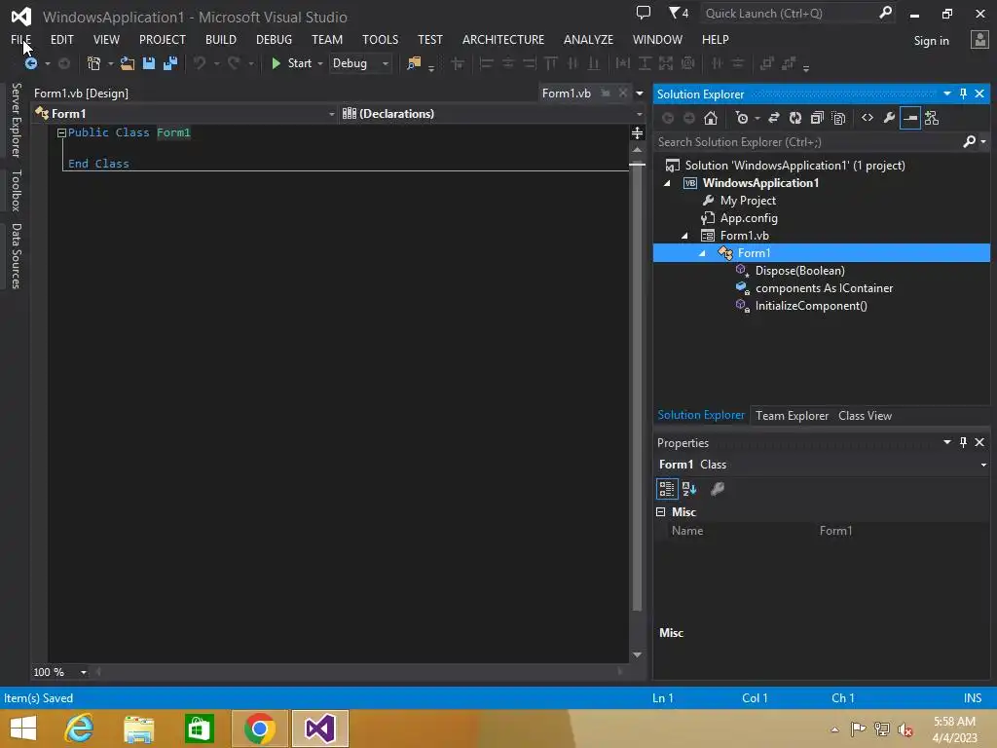Switch to Form1.vb [Design] tab

82,93
